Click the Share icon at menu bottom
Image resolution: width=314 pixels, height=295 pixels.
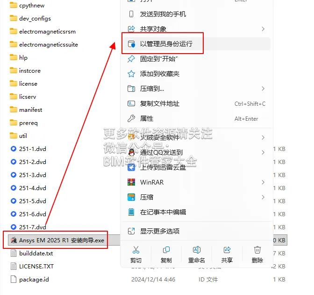click(227, 250)
